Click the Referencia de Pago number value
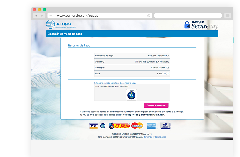 pyautogui.click(x=159, y=56)
